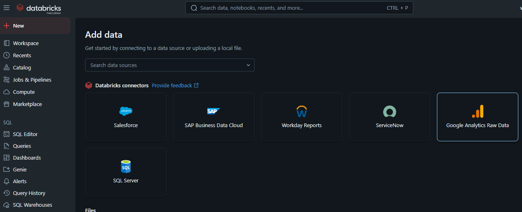Click the SQL Server database icon

coord(126,167)
